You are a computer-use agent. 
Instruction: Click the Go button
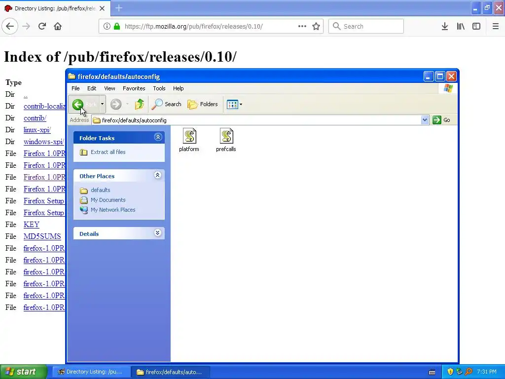(x=441, y=120)
